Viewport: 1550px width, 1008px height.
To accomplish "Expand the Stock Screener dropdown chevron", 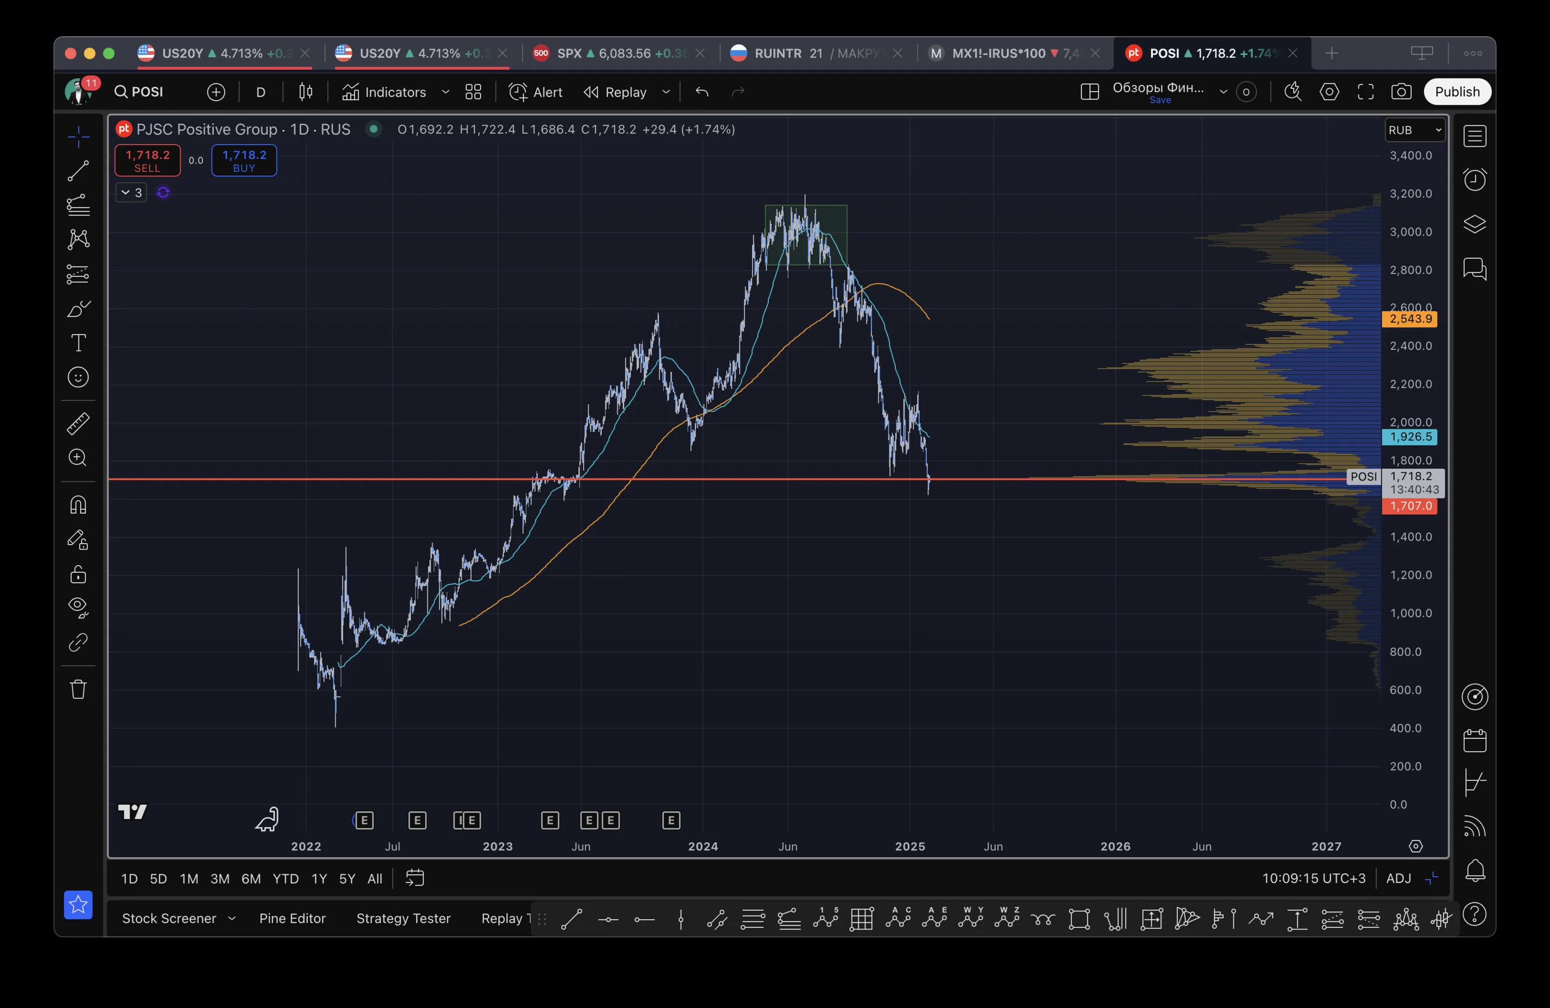I will click(x=232, y=918).
